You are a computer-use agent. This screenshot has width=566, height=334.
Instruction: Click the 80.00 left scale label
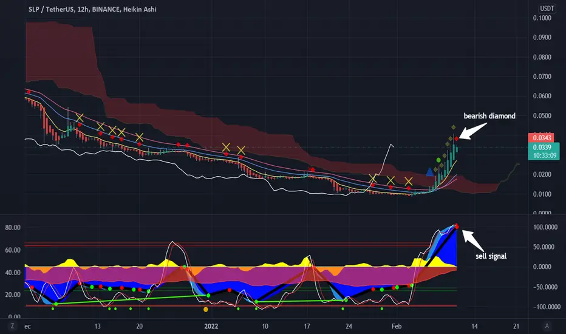pos(13,228)
